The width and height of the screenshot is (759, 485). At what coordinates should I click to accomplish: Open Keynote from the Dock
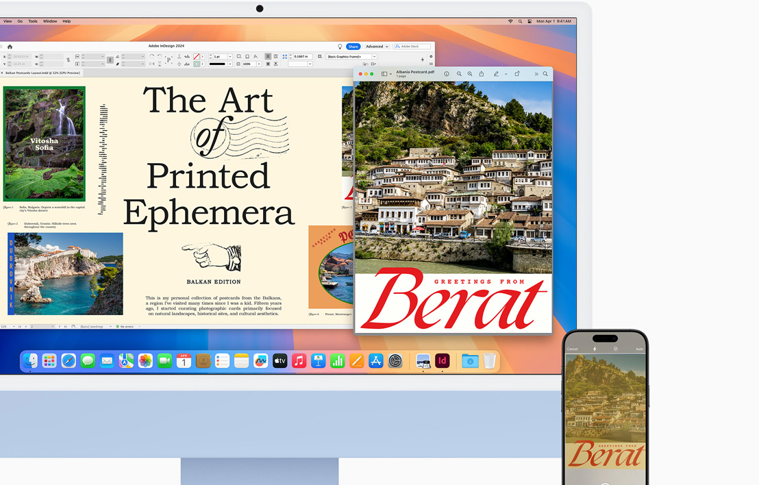(x=318, y=360)
